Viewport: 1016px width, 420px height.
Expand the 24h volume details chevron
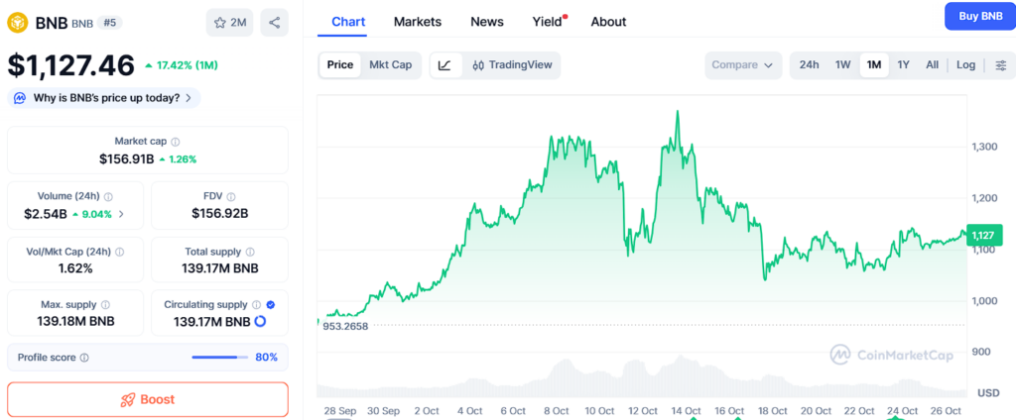121,214
